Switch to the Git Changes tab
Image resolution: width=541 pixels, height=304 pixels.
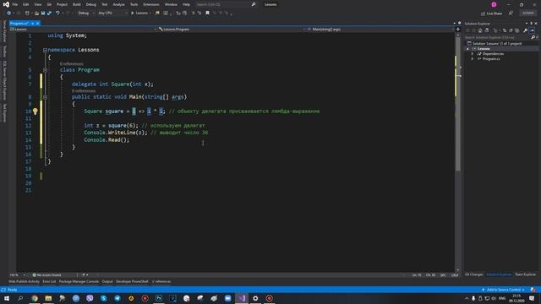tap(473, 274)
